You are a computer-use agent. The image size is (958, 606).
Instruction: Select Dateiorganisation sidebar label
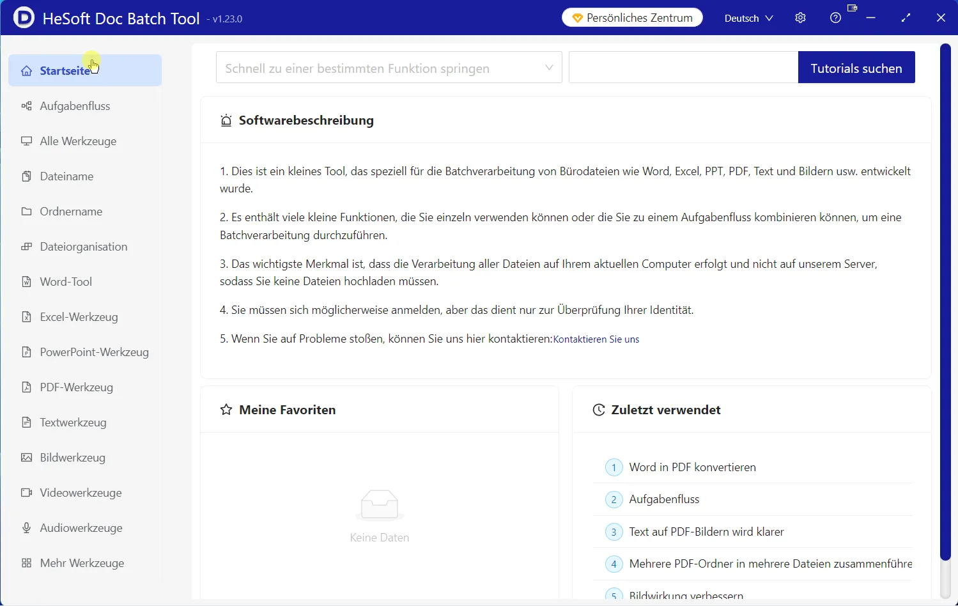[84, 247]
